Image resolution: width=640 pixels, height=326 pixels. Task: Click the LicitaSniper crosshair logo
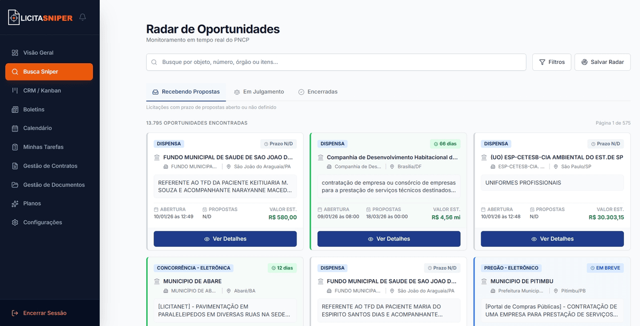(14, 17)
